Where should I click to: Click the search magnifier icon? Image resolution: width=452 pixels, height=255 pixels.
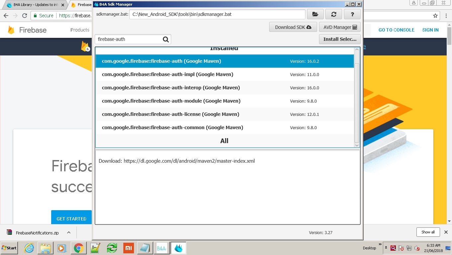[x=166, y=39]
